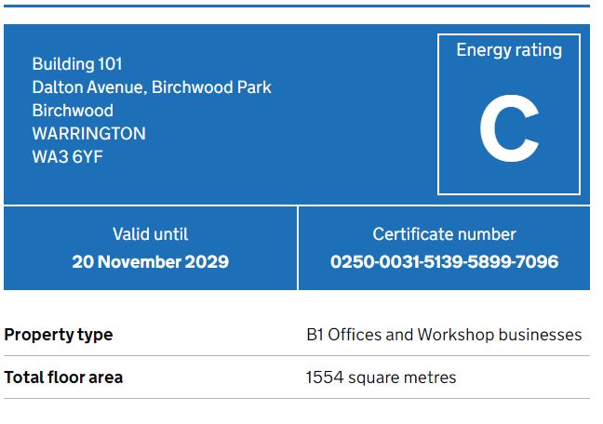This screenshot has width=603, height=424.
Task: Select the date "20 November 2029"
Action: tap(150, 261)
